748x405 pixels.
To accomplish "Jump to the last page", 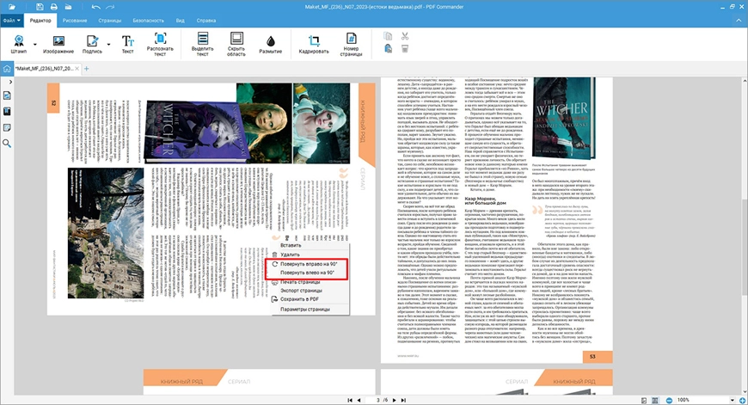I will coord(403,400).
